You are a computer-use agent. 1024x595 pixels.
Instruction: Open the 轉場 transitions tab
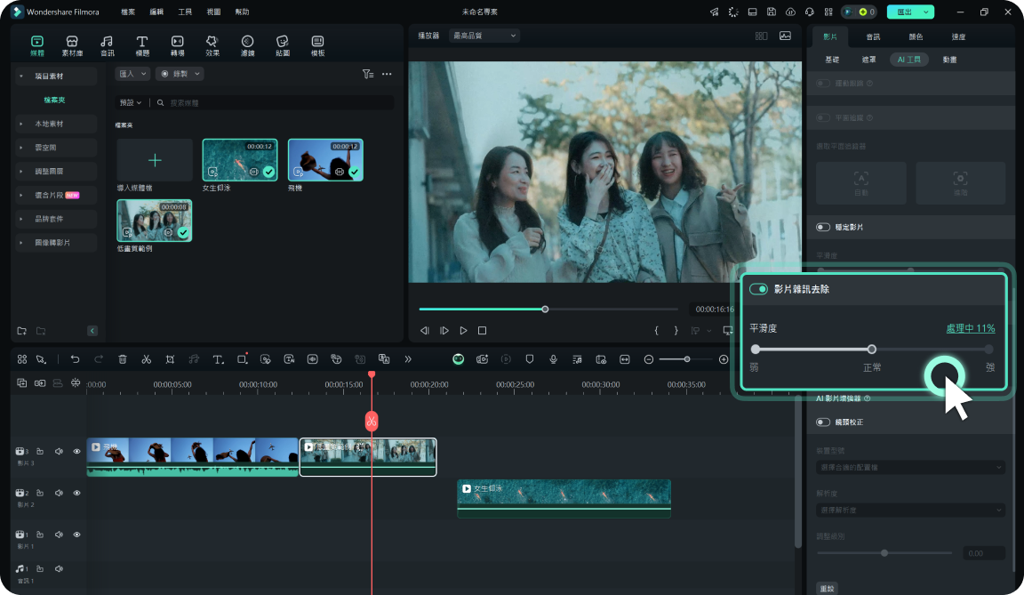[177, 45]
